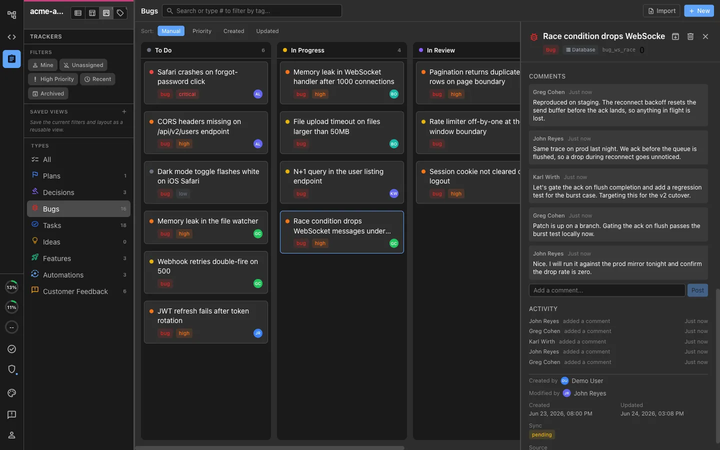Click the AL avatar on Safari crashes card

pos(258,94)
